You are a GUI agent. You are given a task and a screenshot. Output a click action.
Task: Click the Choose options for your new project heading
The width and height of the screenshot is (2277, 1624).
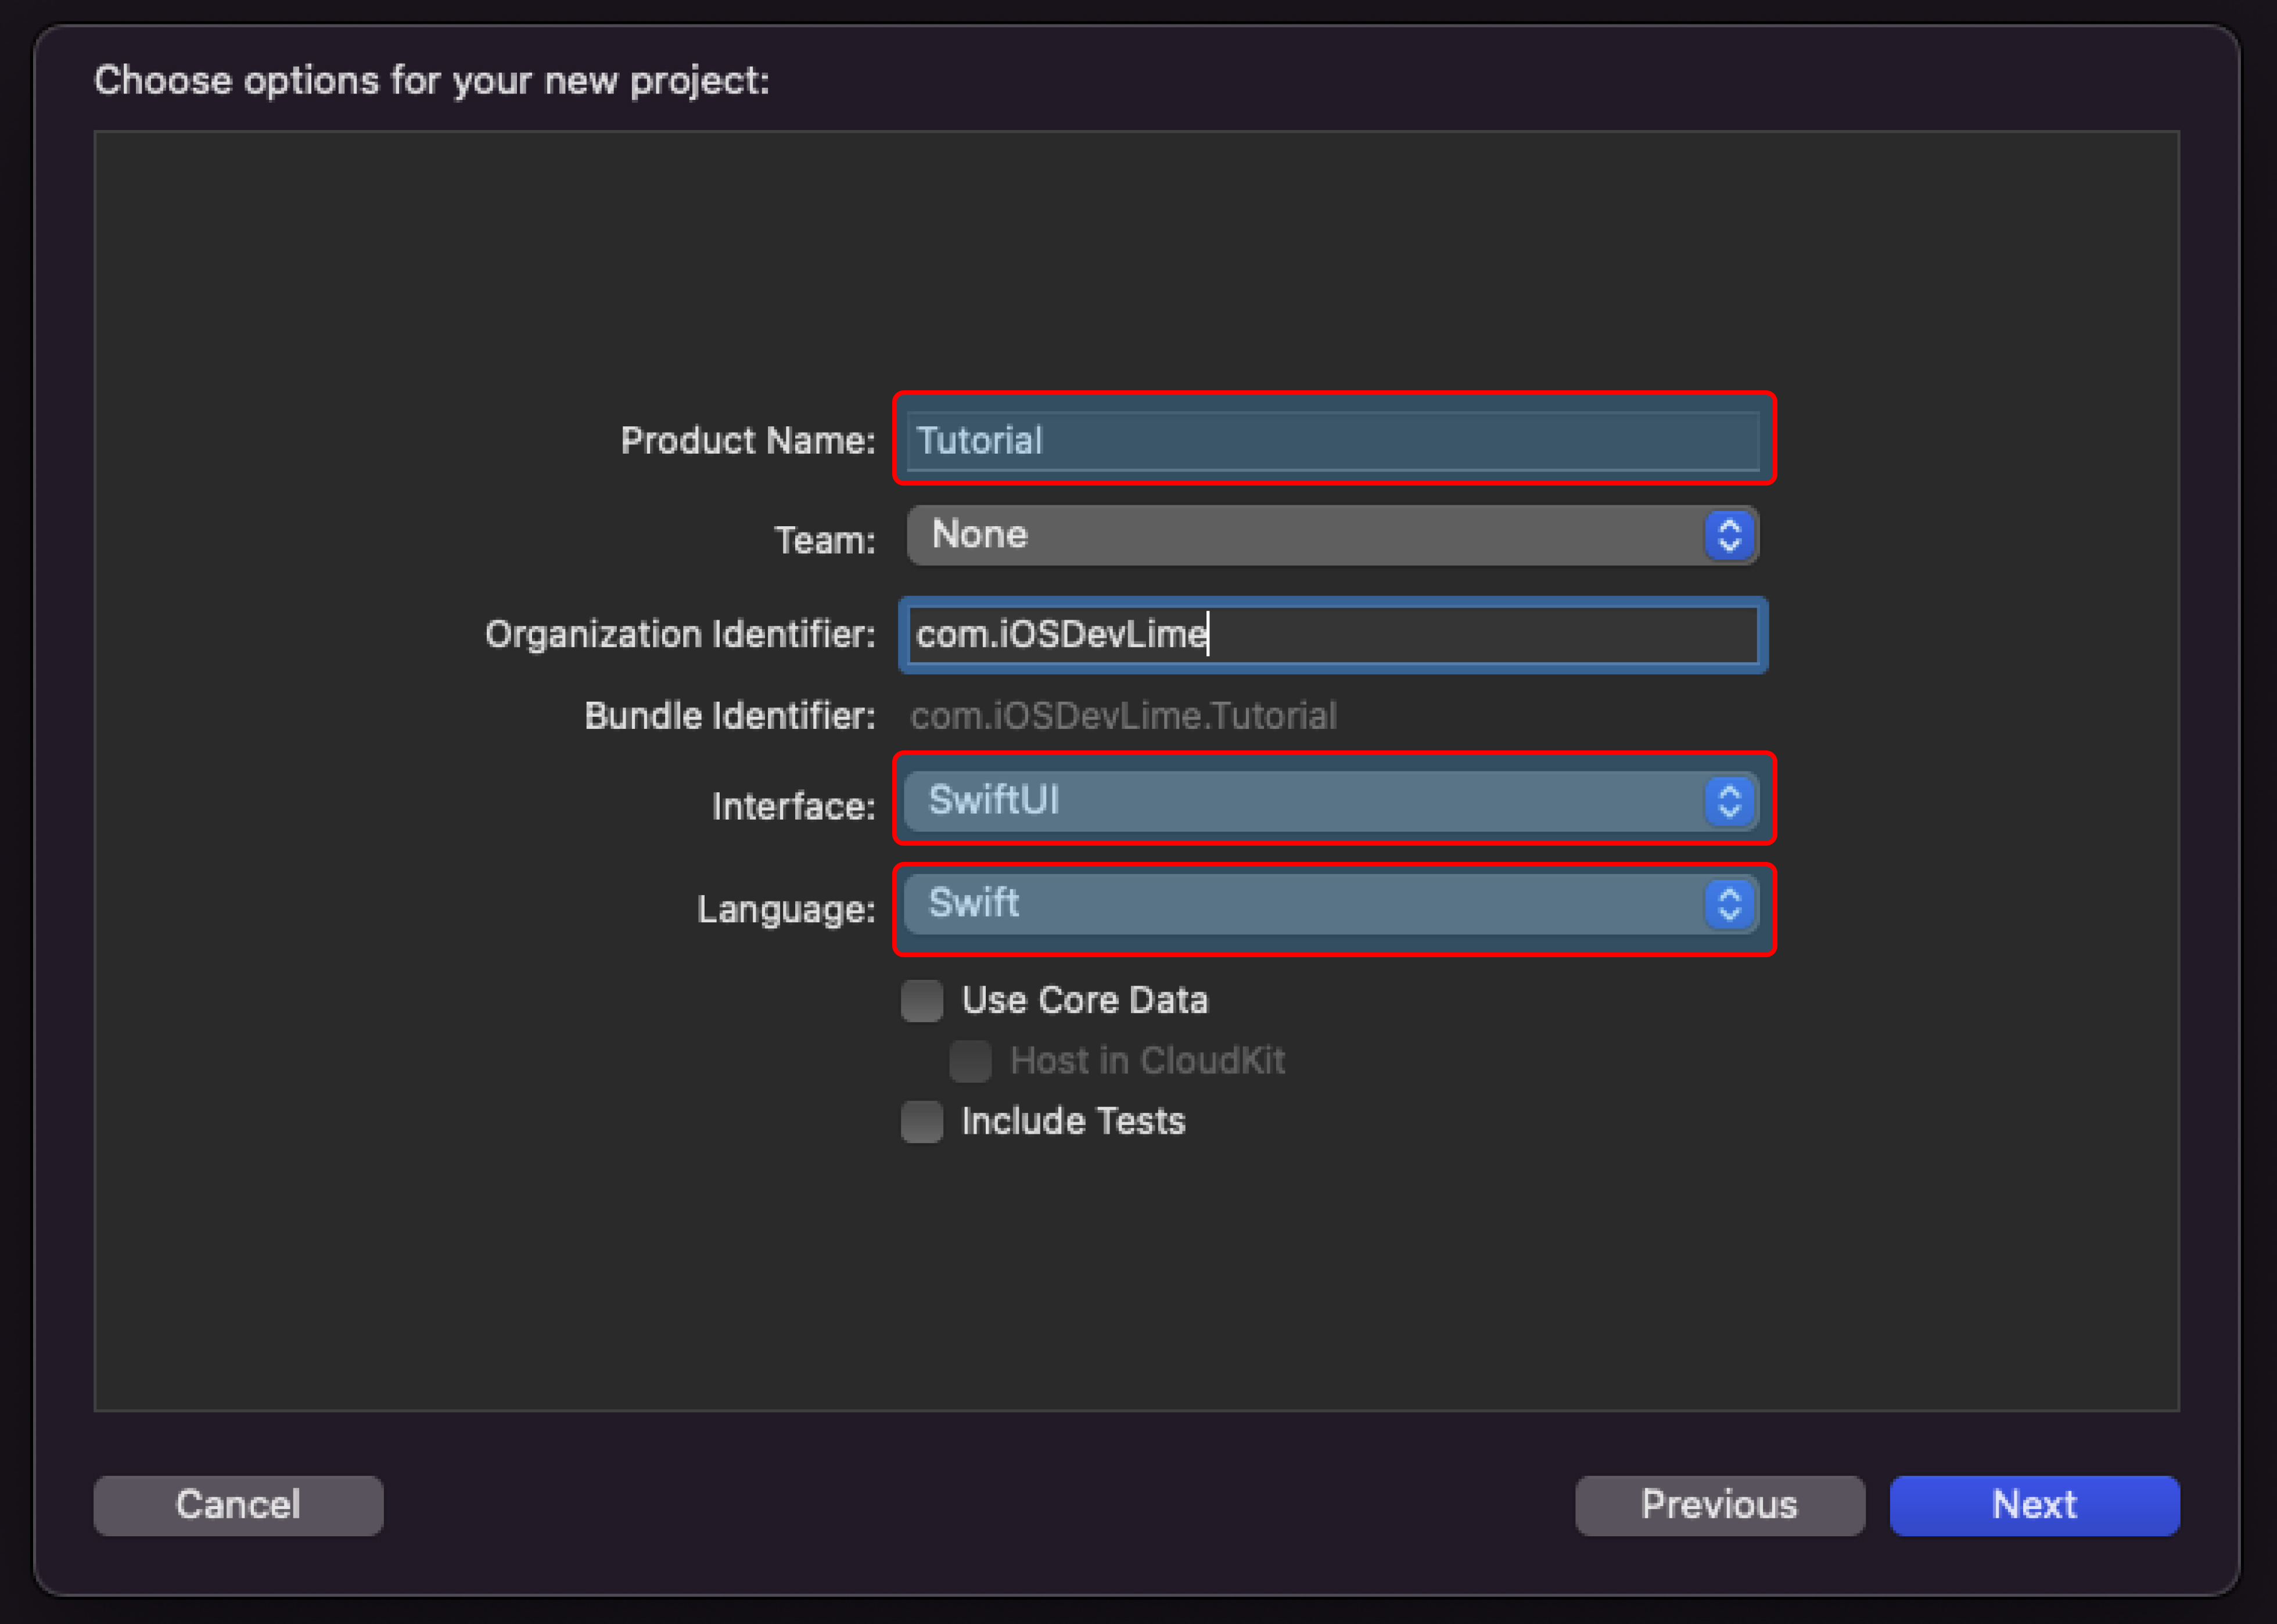(x=432, y=81)
